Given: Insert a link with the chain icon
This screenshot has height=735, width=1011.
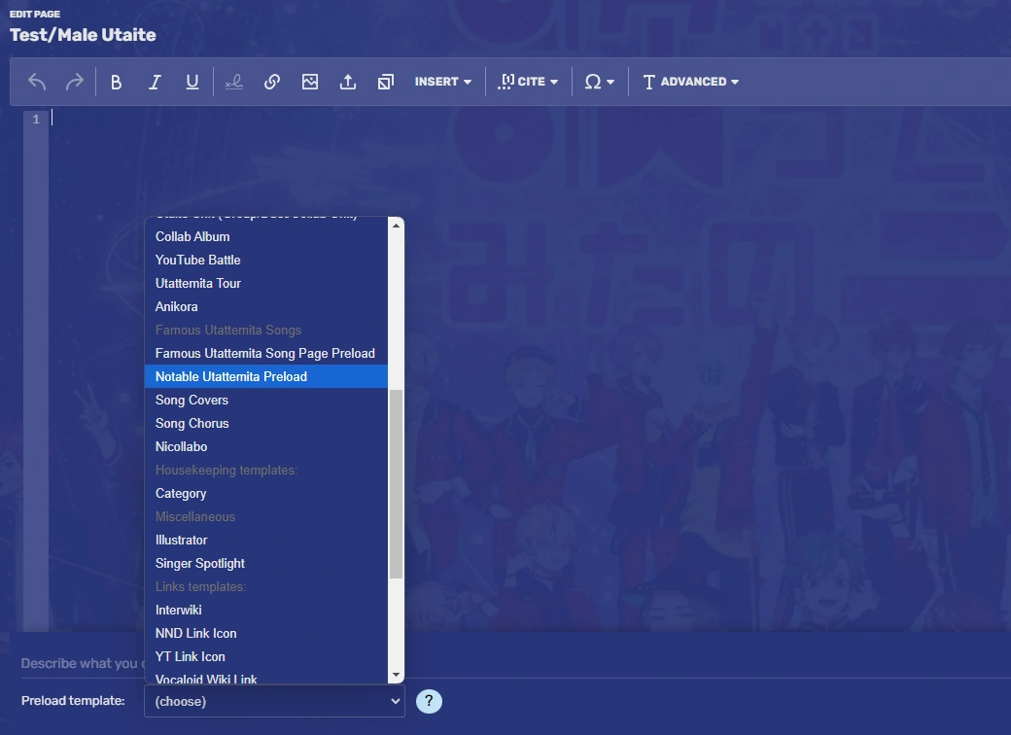Looking at the screenshot, I should [272, 82].
